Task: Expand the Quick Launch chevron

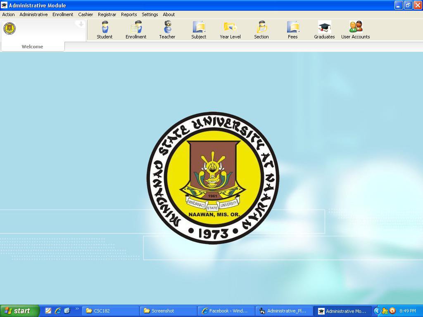Action: point(77,309)
